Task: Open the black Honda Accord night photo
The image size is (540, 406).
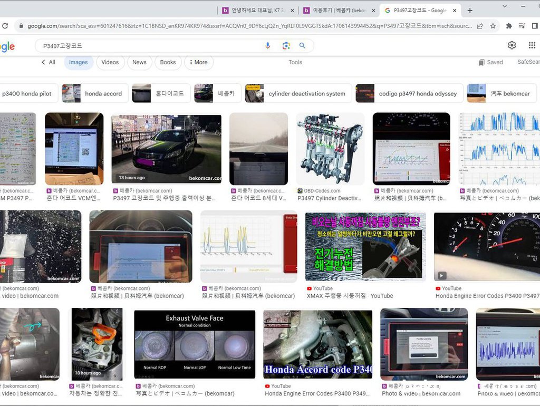Action: (x=166, y=149)
